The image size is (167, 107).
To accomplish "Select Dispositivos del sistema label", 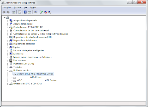I will point(25,41).
